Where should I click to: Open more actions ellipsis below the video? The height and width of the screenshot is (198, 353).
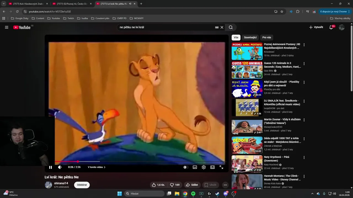[225, 185]
